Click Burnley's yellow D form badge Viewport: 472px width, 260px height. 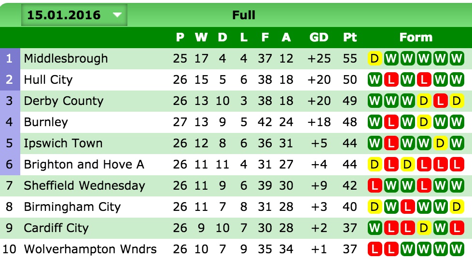coord(424,122)
